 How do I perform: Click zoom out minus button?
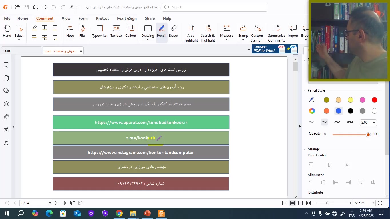click(314, 203)
